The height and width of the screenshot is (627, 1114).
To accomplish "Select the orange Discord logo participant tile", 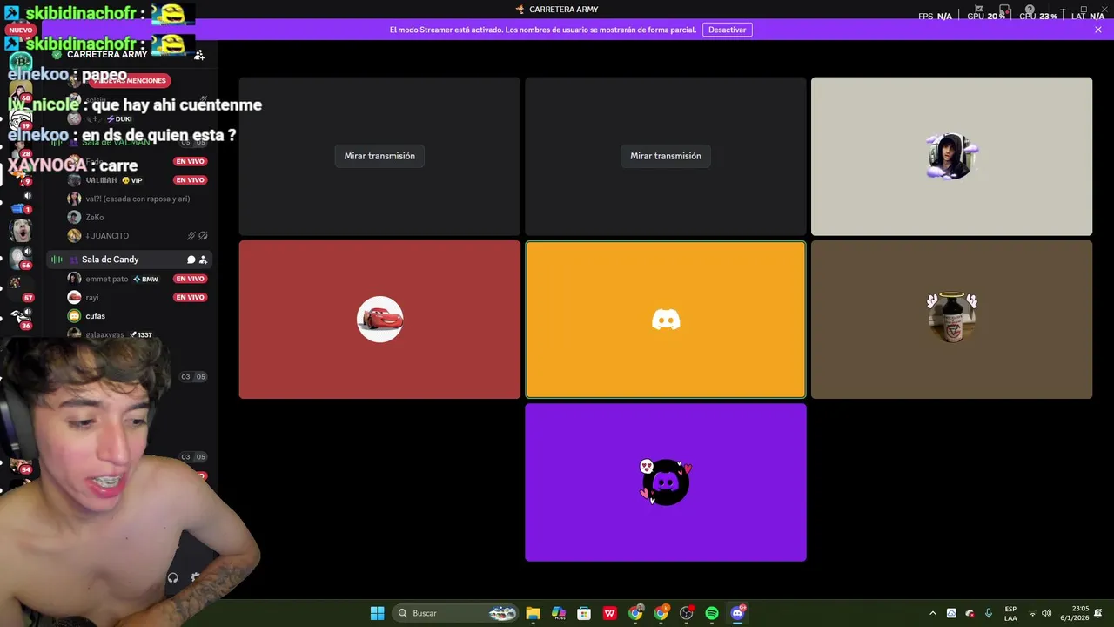I will pyautogui.click(x=666, y=320).
